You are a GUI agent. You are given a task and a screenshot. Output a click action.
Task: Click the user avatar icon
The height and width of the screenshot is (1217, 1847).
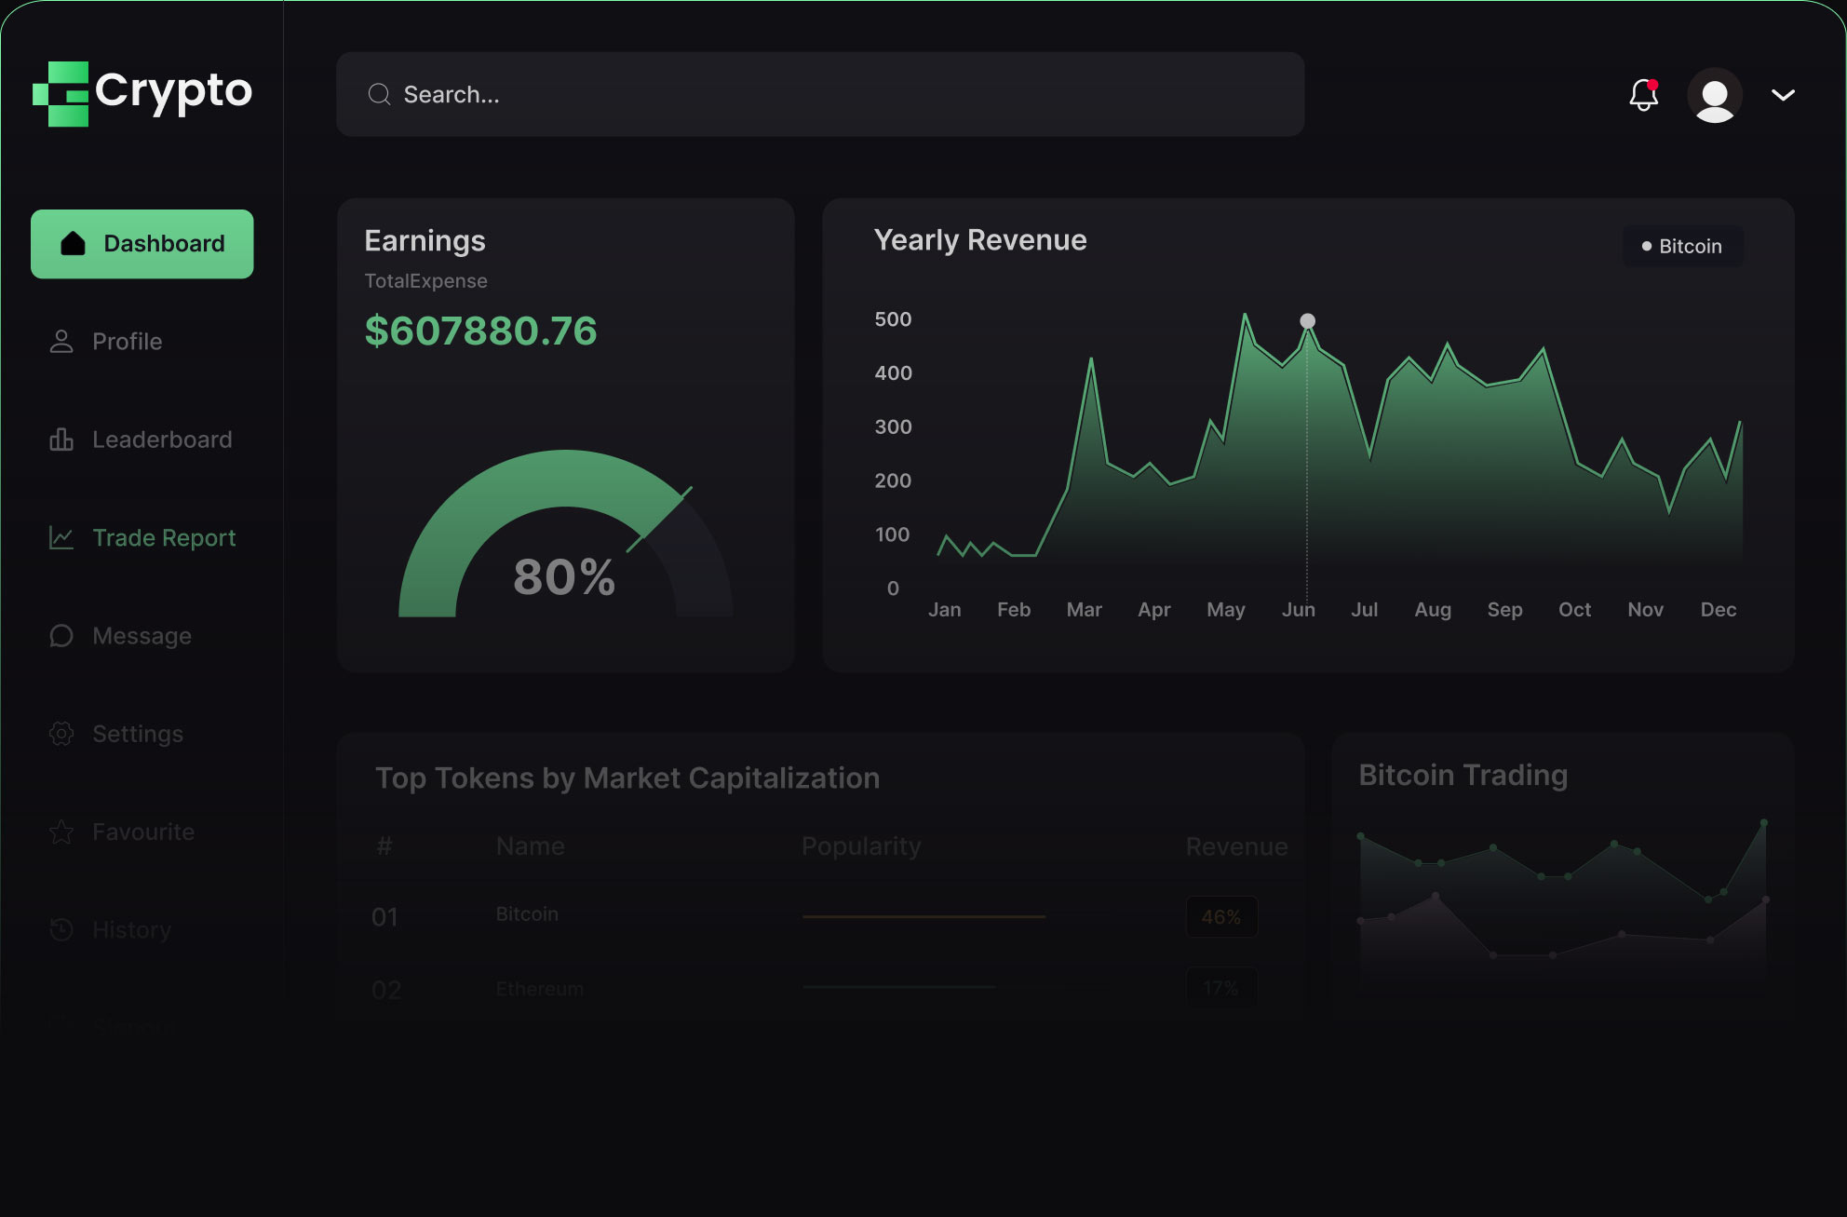[x=1714, y=95]
